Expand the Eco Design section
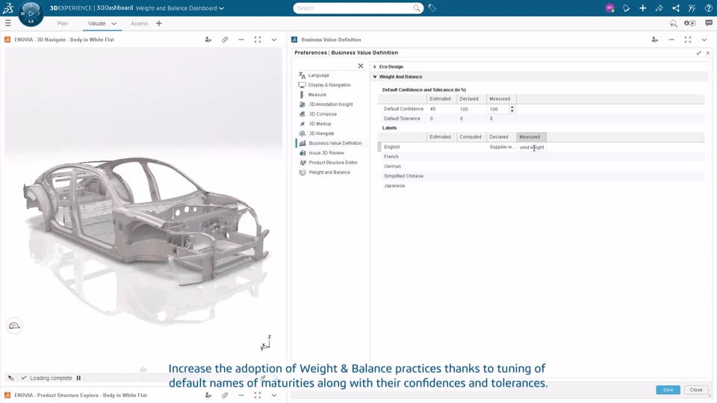The image size is (717, 403). click(375, 66)
